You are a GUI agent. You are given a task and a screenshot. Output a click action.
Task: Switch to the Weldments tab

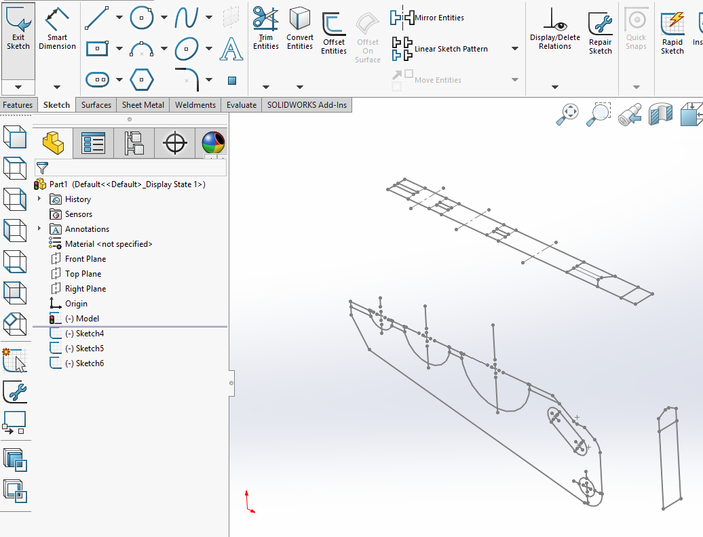tap(195, 105)
